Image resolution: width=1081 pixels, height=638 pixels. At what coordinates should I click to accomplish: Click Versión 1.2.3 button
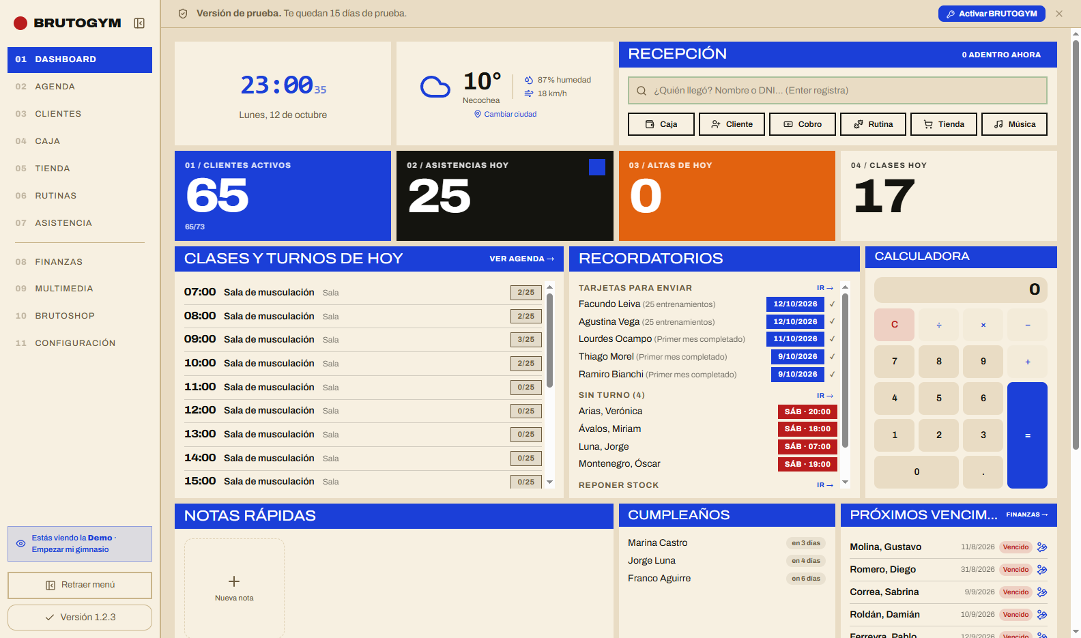(x=80, y=618)
